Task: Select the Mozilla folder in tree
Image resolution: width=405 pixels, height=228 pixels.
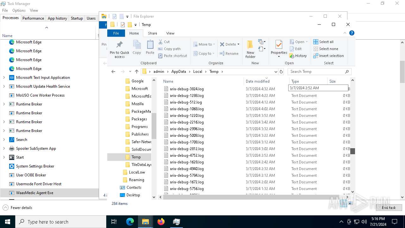Action: tap(137, 104)
